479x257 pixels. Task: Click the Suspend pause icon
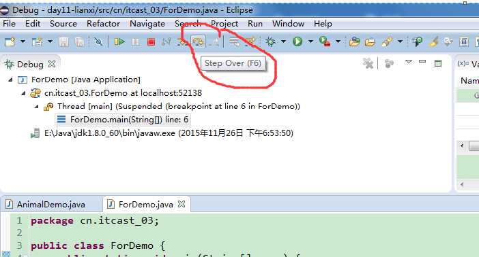pos(136,41)
